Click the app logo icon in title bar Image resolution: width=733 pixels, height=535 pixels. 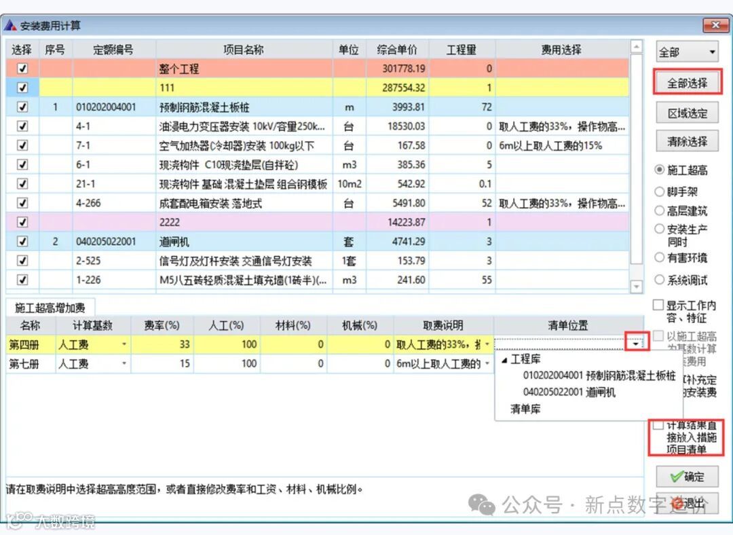point(10,25)
